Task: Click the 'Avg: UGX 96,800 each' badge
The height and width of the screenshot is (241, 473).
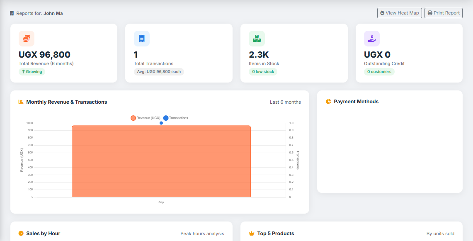Action: pyautogui.click(x=159, y=72)
